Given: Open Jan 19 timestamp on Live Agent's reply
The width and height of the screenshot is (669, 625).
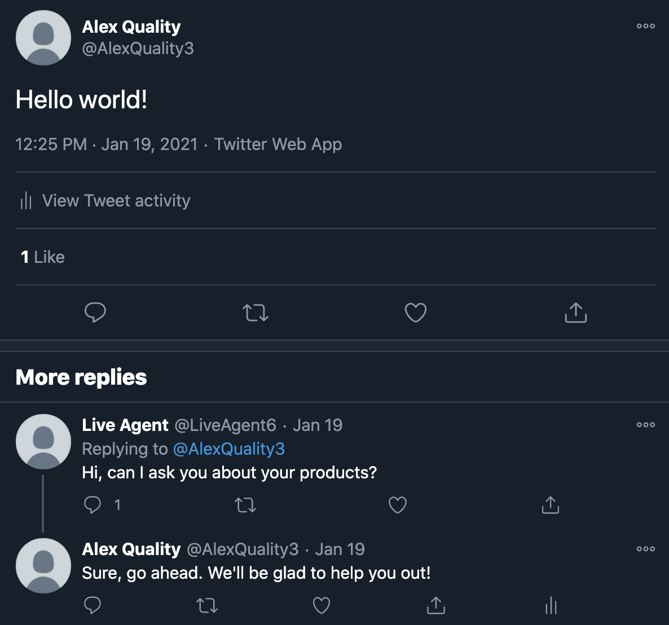Looking at the screenshot, I should [x=318, y=425].
